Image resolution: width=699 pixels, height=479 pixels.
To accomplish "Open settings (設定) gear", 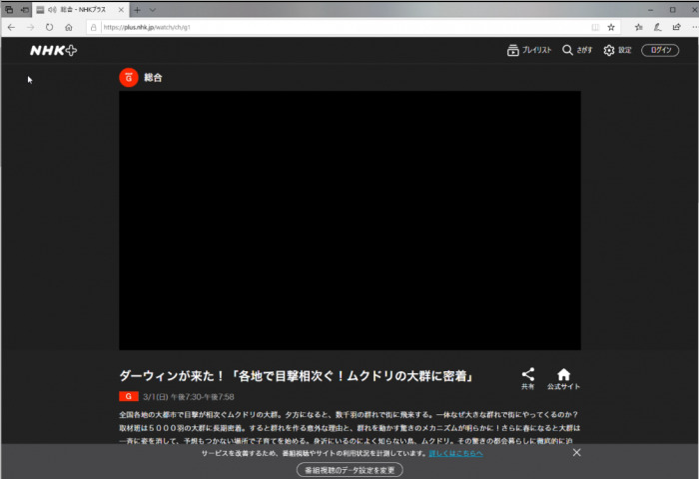I will click(617, 50).
